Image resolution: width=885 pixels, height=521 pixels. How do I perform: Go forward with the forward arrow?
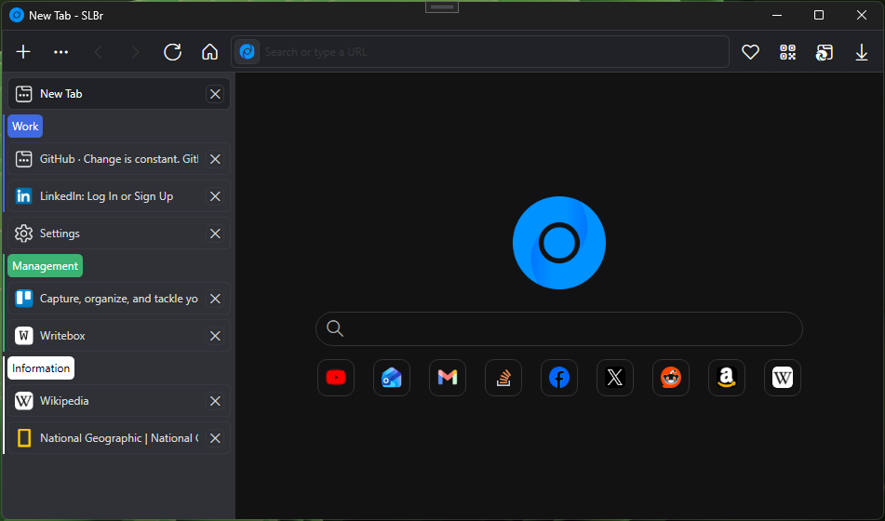pyautogui.click(x=136, y=52)
